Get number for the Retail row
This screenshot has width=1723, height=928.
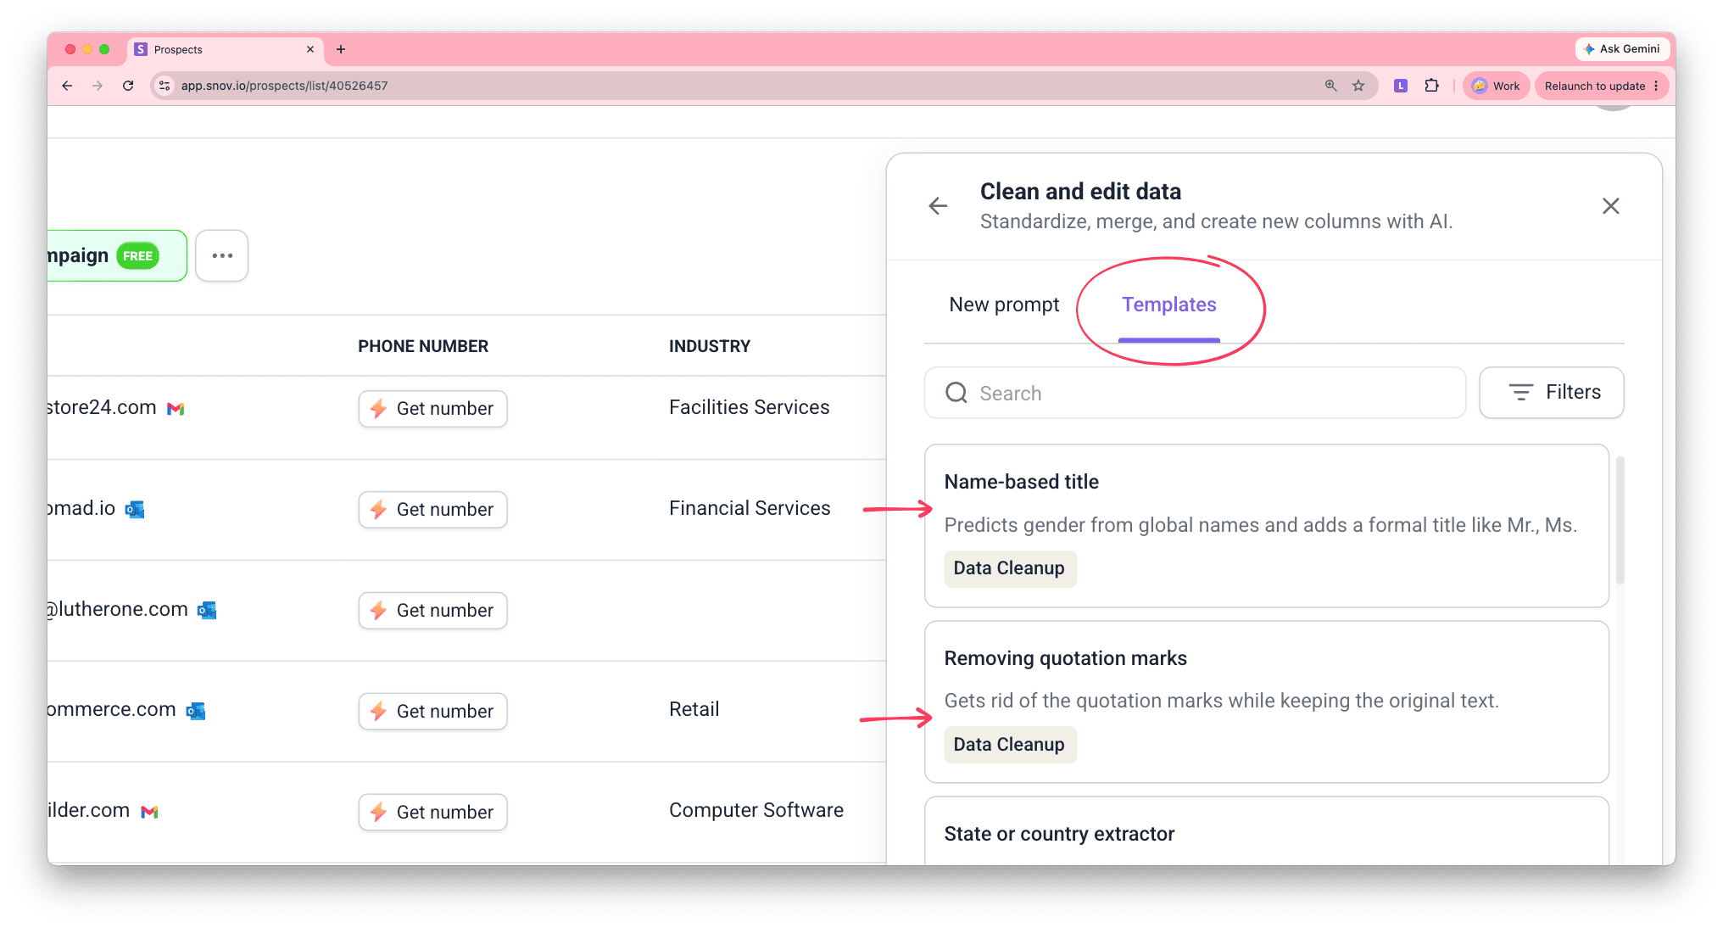click(432, 711)
